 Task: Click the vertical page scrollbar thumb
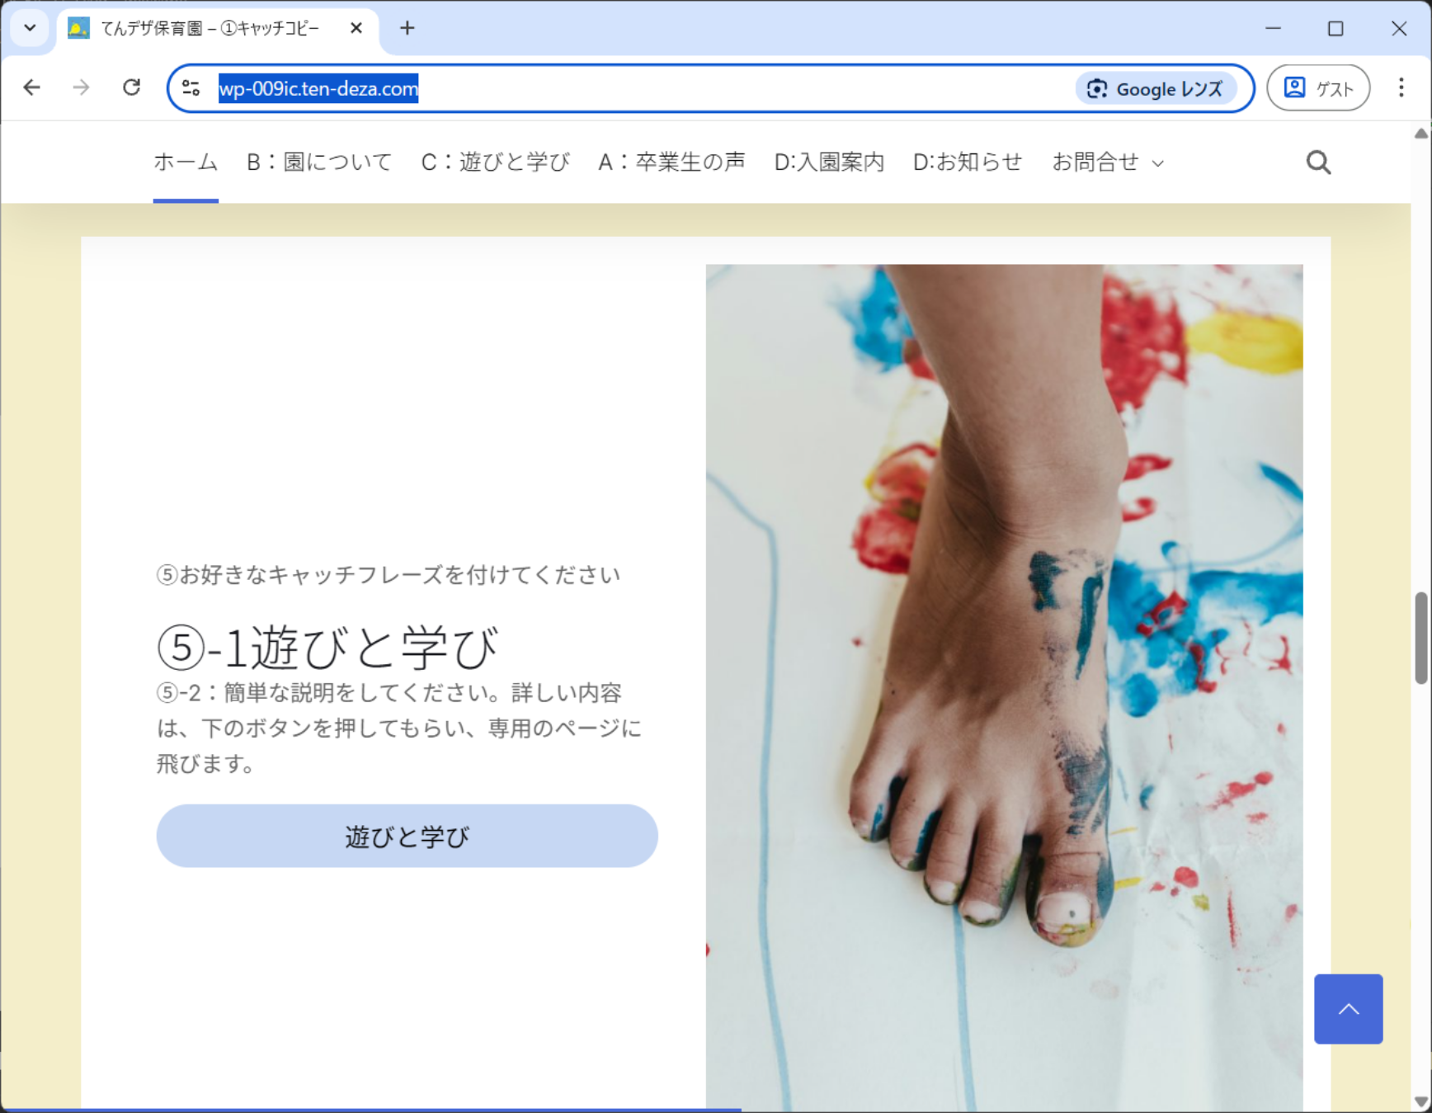(x=1421, y=637)
